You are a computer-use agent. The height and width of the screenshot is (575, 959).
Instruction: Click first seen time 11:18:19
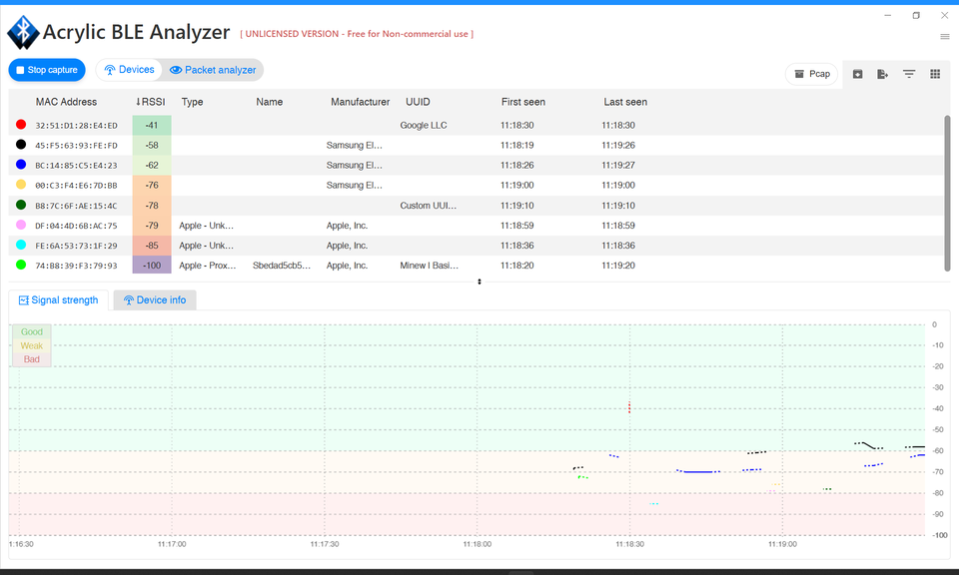pos(516,146)
